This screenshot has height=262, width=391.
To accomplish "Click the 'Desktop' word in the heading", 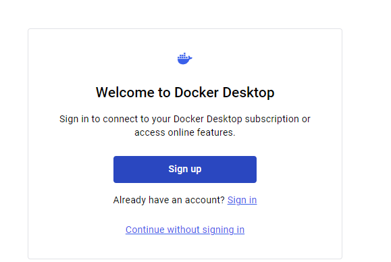I will pyautogui.click(x=249, y=93).
